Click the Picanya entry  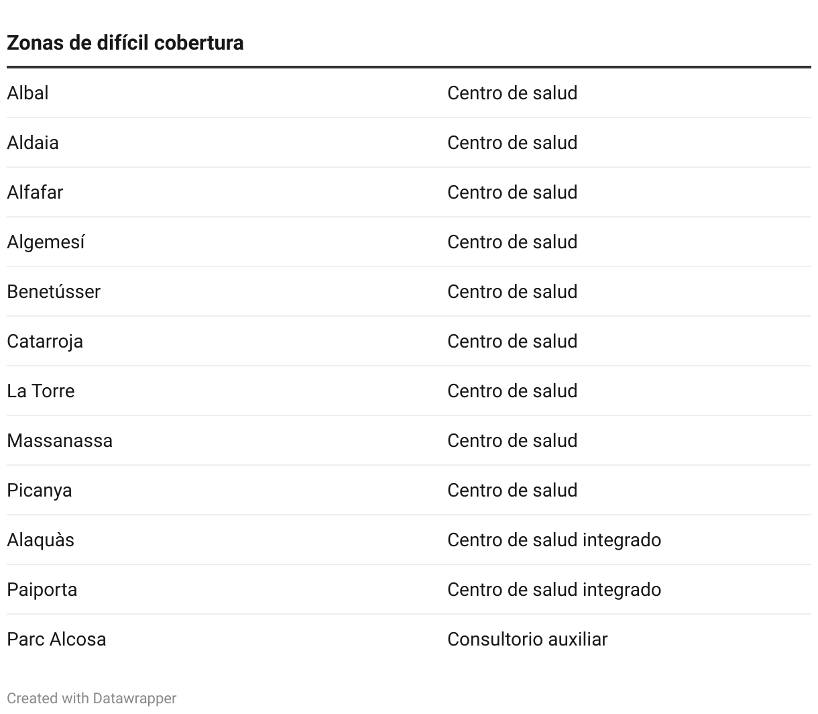click(x=40, y=490)
